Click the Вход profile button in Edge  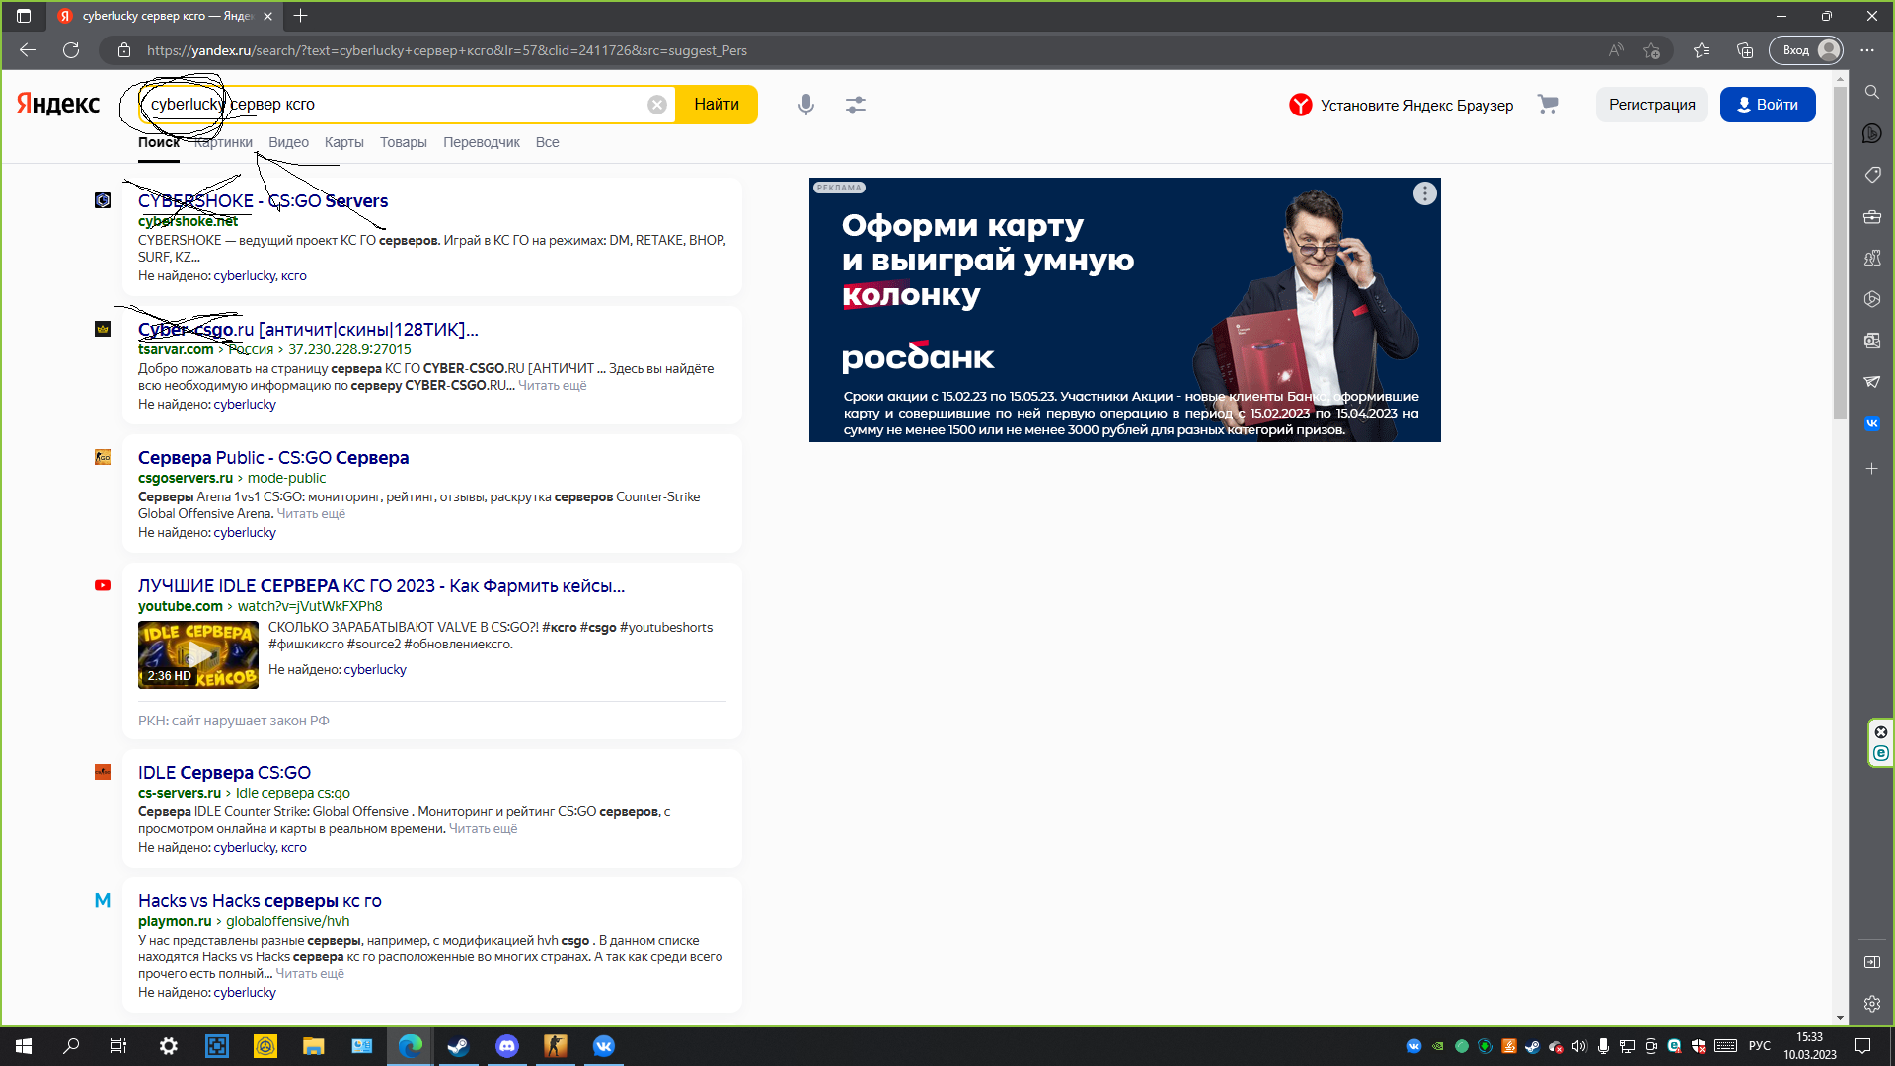[1807, 50]
